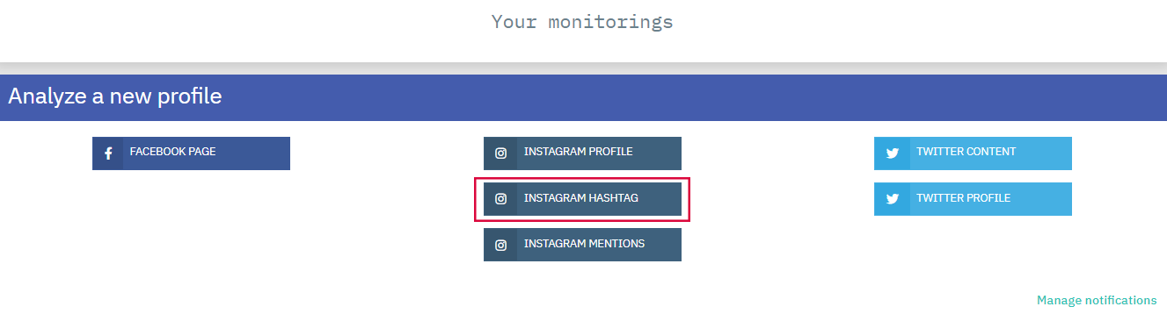Screen dimensions: 1167x321
Task: Click the red highlight box around Instagram Hashtag
Action: click(x=582, y=199)
